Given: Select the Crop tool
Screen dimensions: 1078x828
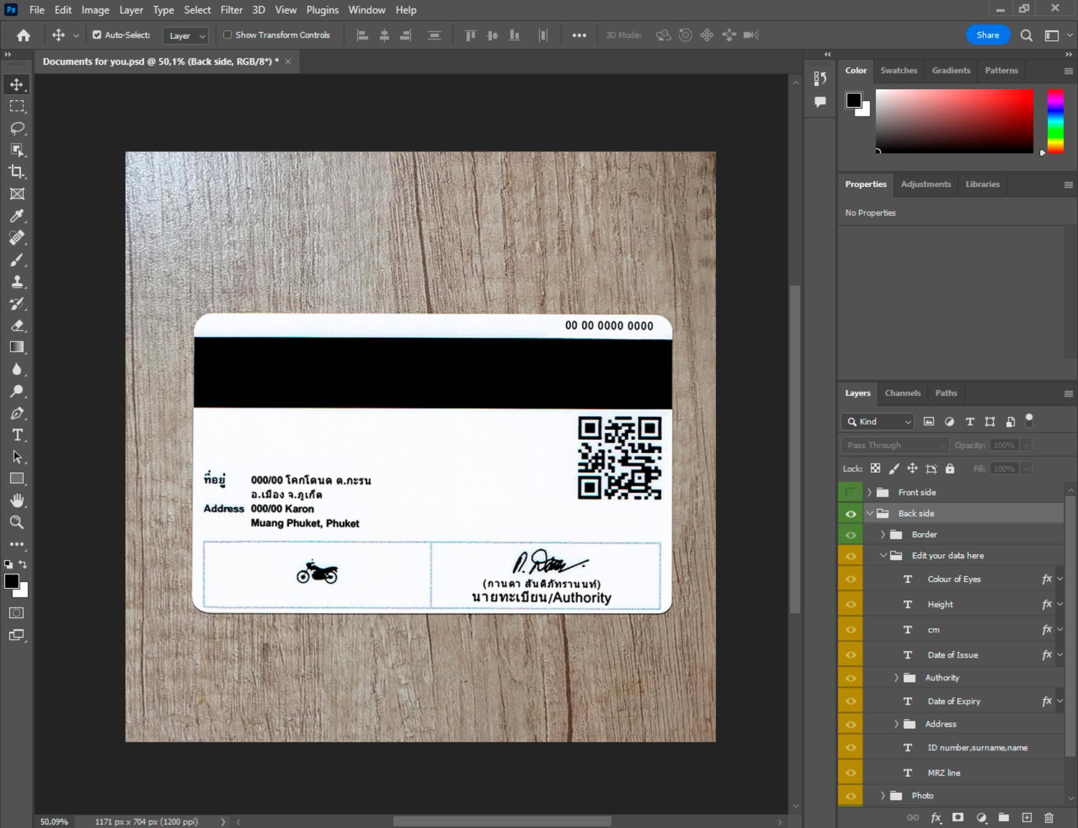Looking at the screenshot, I should click(x=17, y=172).
